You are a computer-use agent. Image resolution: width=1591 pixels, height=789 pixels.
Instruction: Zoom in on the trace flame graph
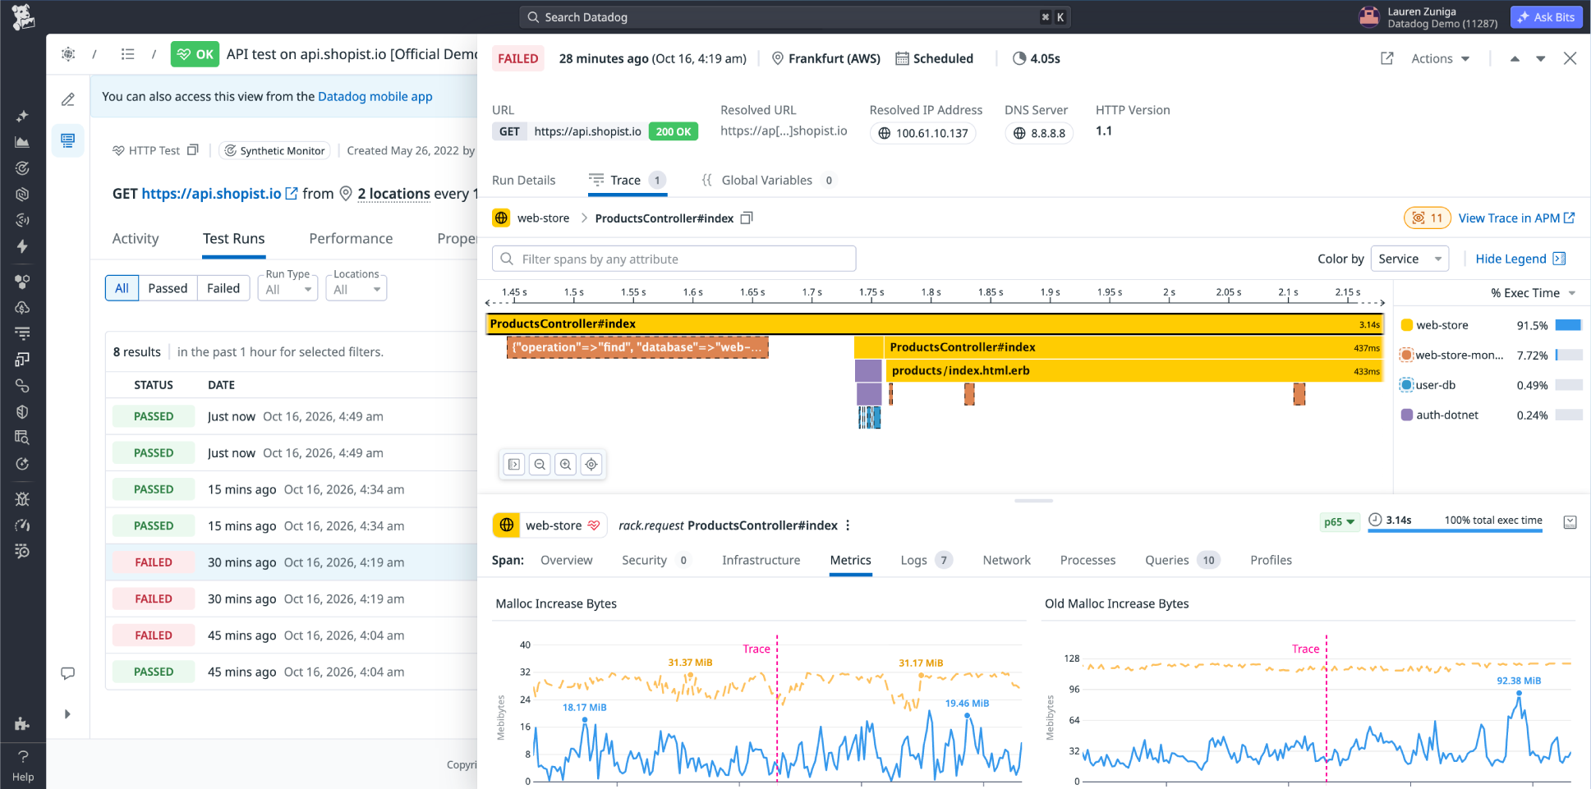[x=566, y=465]
